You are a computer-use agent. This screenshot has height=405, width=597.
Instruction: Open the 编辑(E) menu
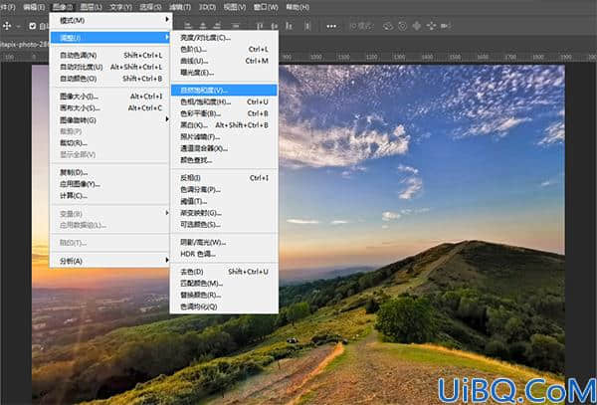(34, 7)
